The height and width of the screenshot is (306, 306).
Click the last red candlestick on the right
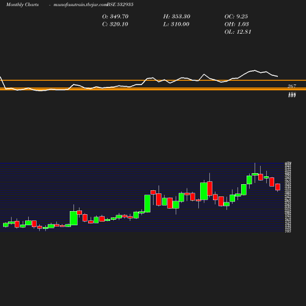click(x=278, y=187)
